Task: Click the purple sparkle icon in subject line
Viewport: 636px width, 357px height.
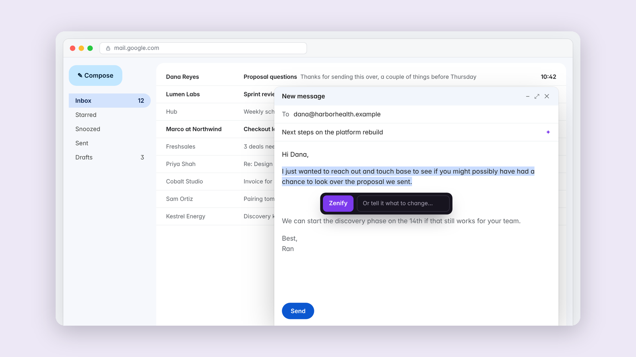Action: 548,132
